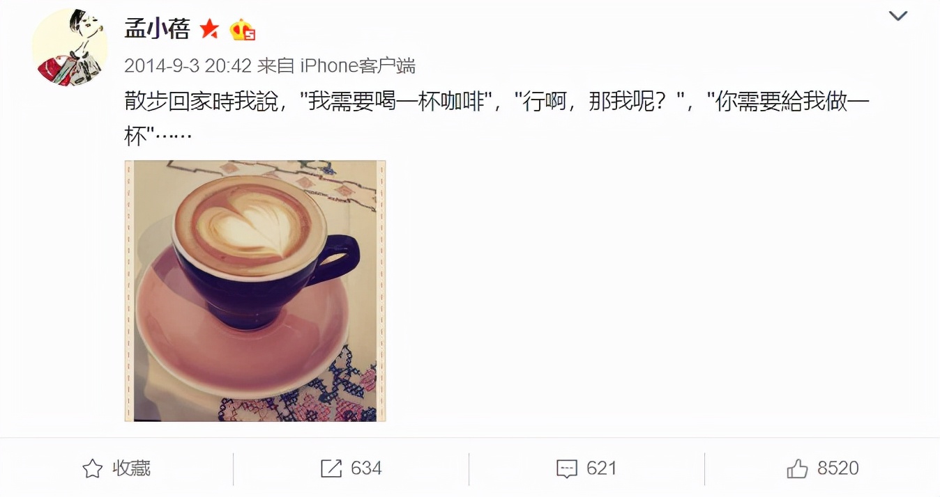Open 孟小蓓's profile avatar picture
Viewport: 940px width, 497px height.
pos(70,47)
